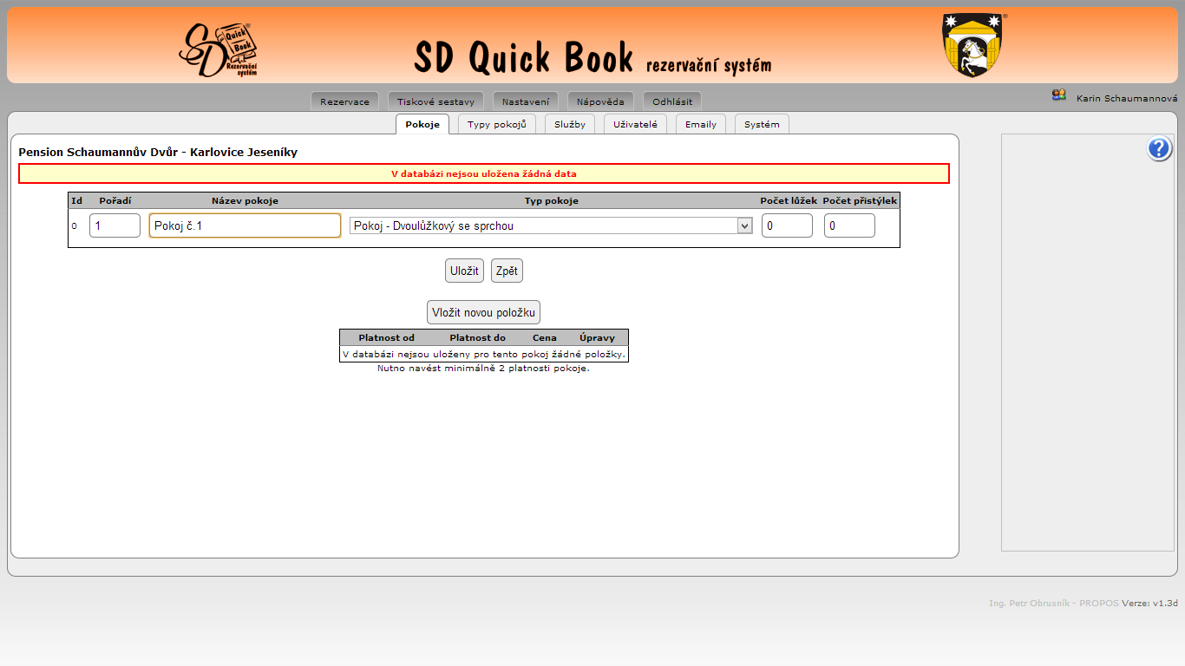This screenshot has width=1185, height=666.
Task: Open the blue help question-mark icon
Action: pyautogui.click(x=1160, y=149)
